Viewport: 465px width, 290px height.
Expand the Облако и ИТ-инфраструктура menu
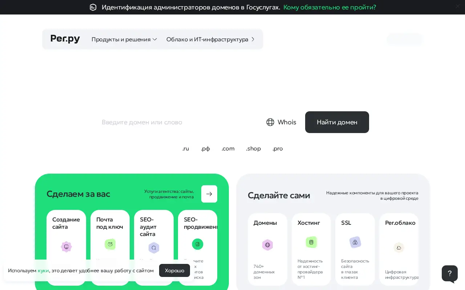click(x=211, y=39)
